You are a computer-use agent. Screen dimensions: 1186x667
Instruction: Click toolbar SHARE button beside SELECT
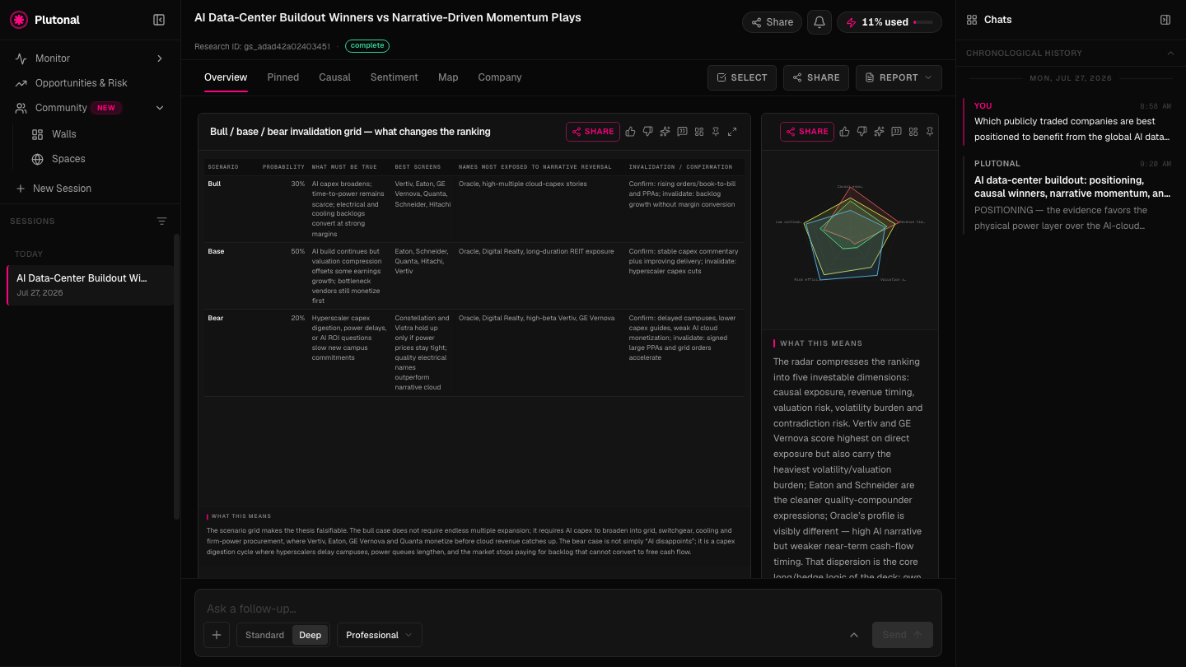(816, 77)
